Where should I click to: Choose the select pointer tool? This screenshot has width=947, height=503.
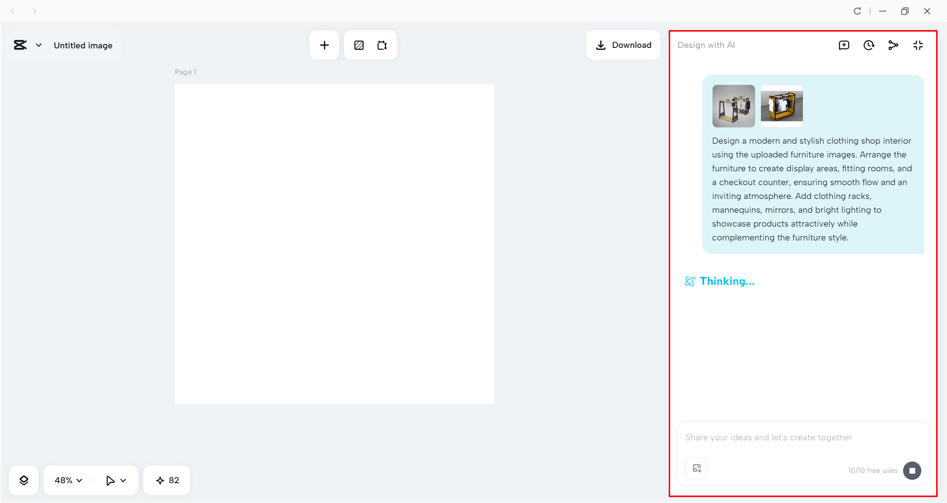point(110,480)
